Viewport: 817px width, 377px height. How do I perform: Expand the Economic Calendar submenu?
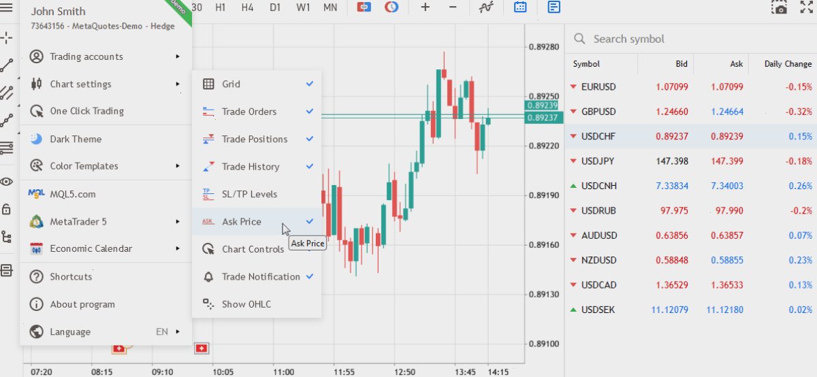point(106,249)
